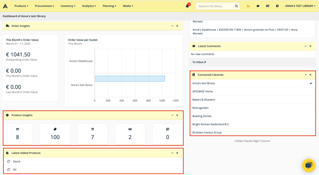
Task: Open the floating chat widget
Action: tap(309, 165)
